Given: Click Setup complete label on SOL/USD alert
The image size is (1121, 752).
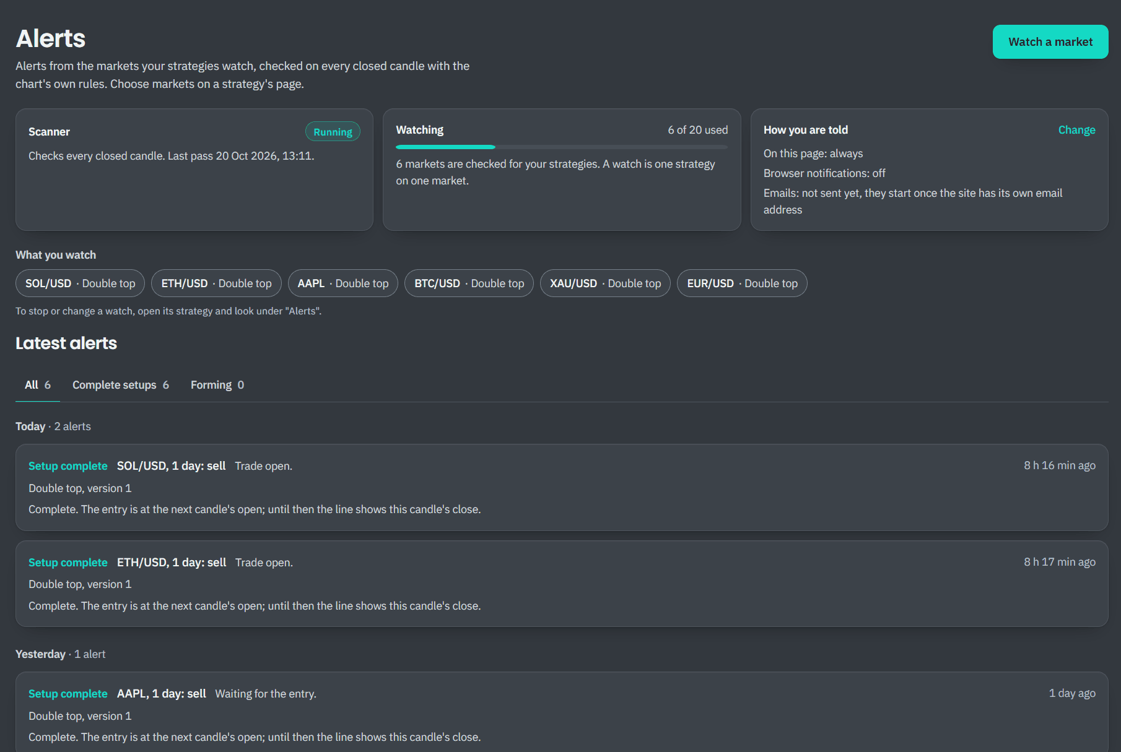Looking at the screenshot, I should point(68,466).
